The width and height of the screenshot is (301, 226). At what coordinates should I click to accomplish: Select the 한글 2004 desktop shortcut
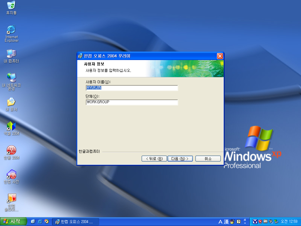click(x=11, y=153)
